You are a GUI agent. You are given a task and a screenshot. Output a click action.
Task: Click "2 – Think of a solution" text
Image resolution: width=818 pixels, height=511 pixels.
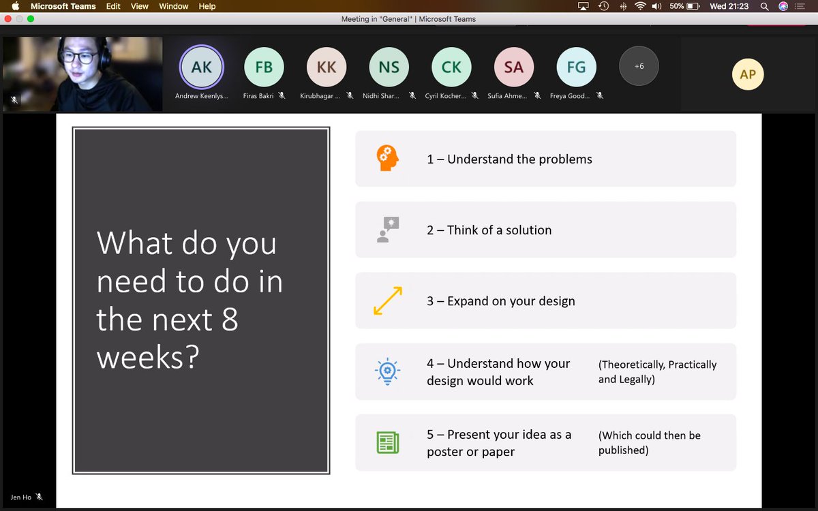tap(489, 230)
